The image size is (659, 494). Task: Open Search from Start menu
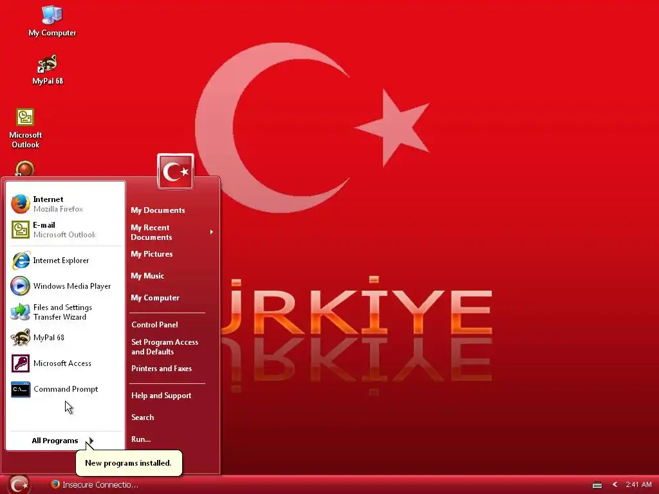click(142, 417)
